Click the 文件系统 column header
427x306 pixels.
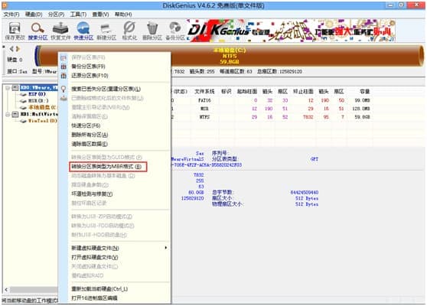[204, 92]
